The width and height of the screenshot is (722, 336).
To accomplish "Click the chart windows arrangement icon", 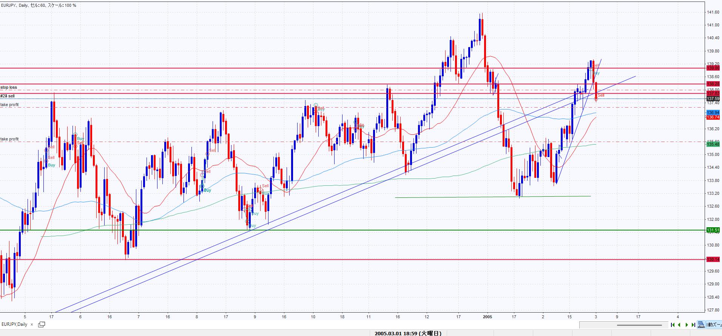I will point(701,325).
